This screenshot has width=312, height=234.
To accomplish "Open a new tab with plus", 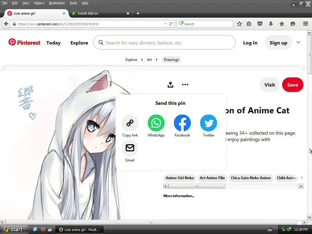I will (138, 13).
